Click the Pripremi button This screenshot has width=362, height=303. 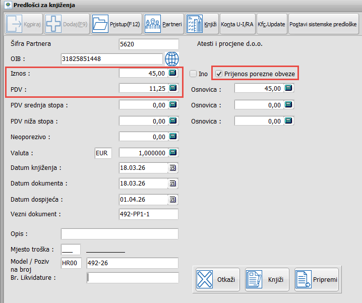317,279
